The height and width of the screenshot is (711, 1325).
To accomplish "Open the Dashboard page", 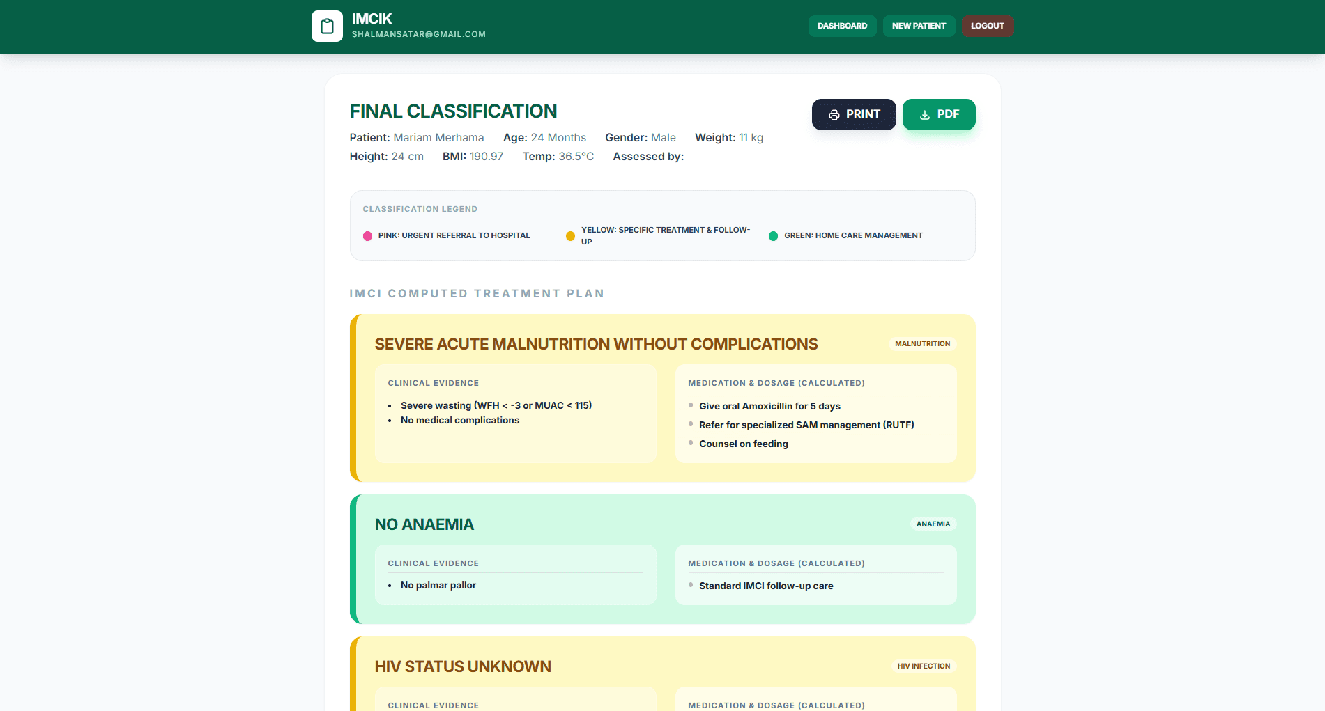I will pos(842,26).
